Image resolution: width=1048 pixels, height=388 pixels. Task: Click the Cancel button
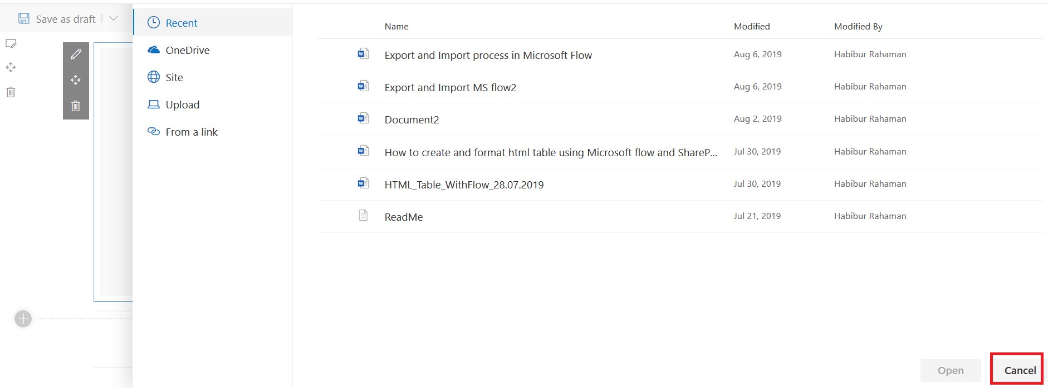point(1020,370)
